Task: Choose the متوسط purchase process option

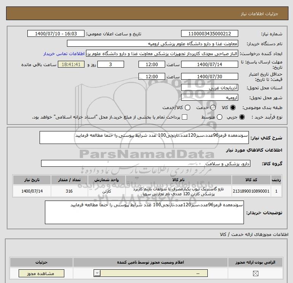Action: (x=220, y=117)
